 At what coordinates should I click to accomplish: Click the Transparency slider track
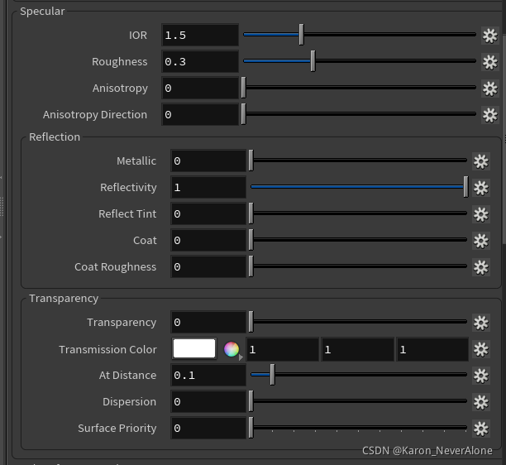click(359, 322)
